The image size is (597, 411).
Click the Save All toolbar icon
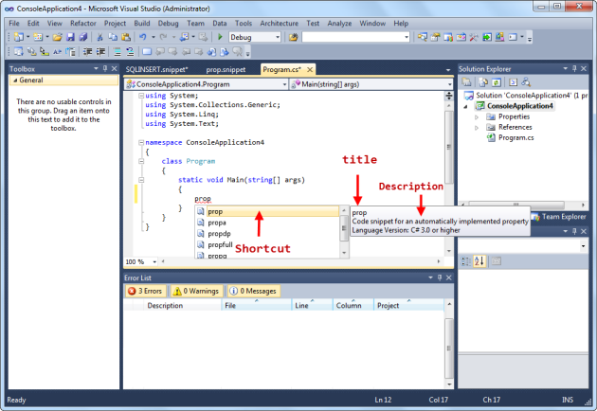tap(83, 37)
